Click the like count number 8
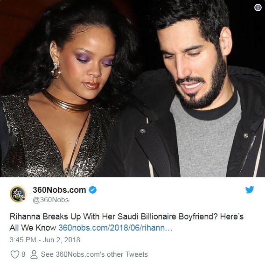The image size is (265, 267). click(x=23, y=254)
